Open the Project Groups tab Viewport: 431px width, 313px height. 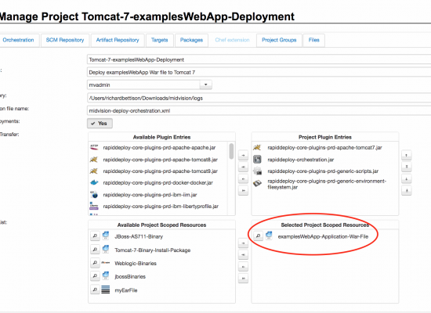point(279,40)
